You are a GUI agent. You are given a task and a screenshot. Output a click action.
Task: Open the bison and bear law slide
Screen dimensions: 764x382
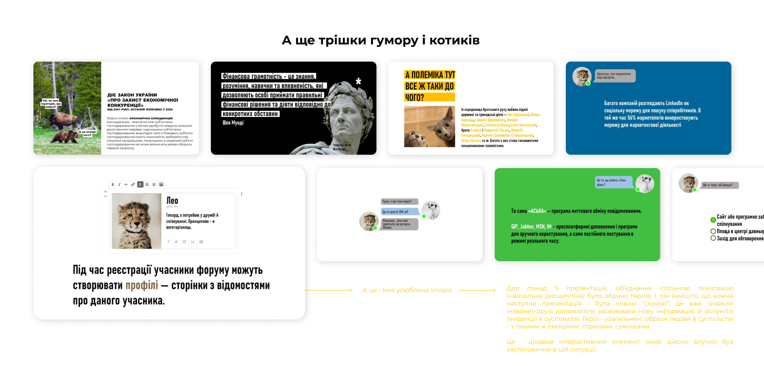(116, 108)
